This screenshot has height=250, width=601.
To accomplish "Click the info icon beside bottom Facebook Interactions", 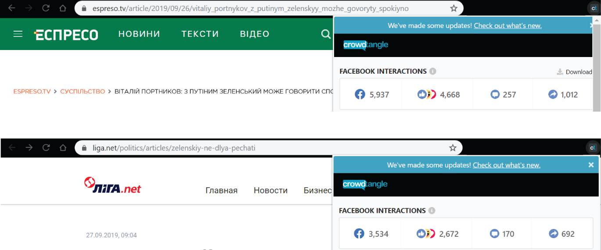I will [x=432, y=211].
